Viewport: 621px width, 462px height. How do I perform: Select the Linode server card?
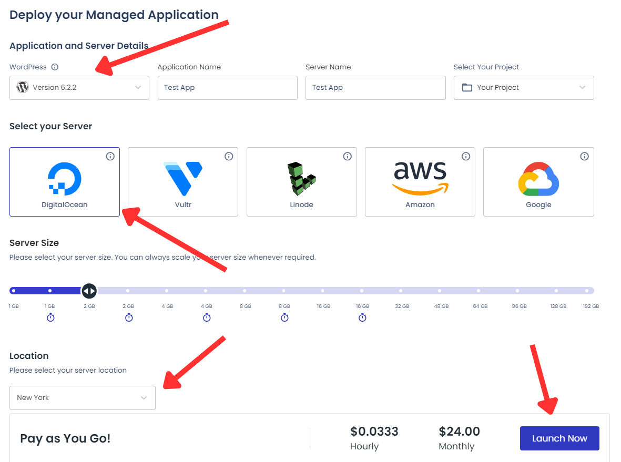(x=302, y=182)
